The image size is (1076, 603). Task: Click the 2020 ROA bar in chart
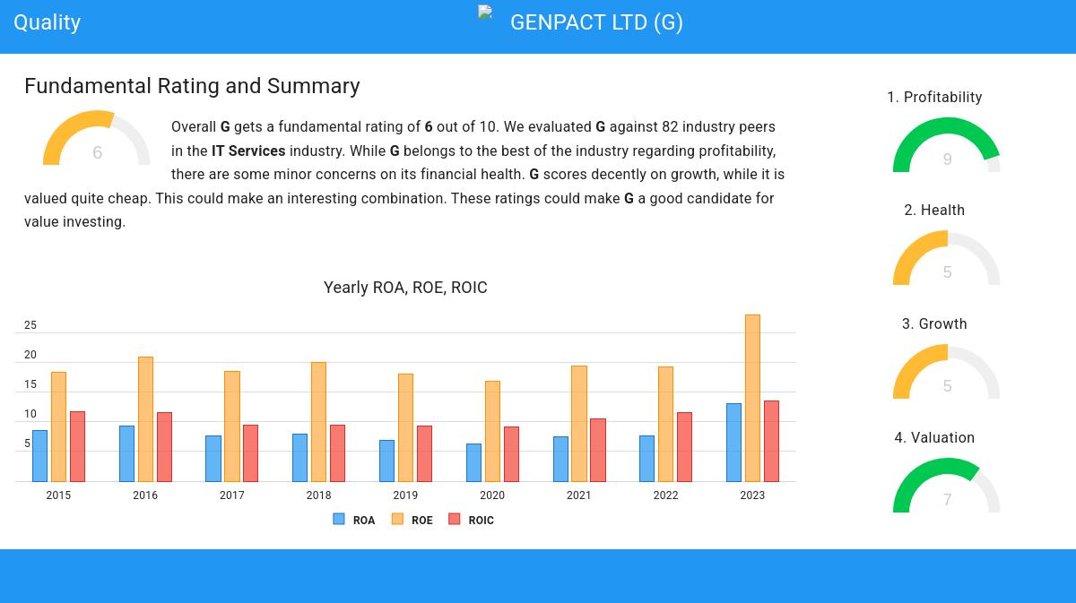[x=473, y=462]
